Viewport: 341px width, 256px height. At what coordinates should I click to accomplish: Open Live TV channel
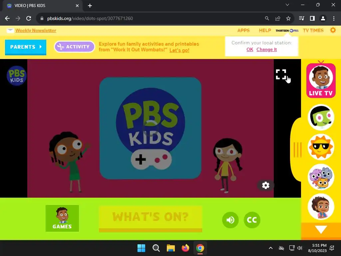coord(321,80)
